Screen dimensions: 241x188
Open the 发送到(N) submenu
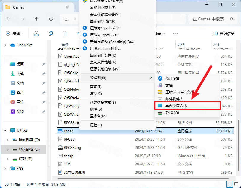(x=118, y=78)
